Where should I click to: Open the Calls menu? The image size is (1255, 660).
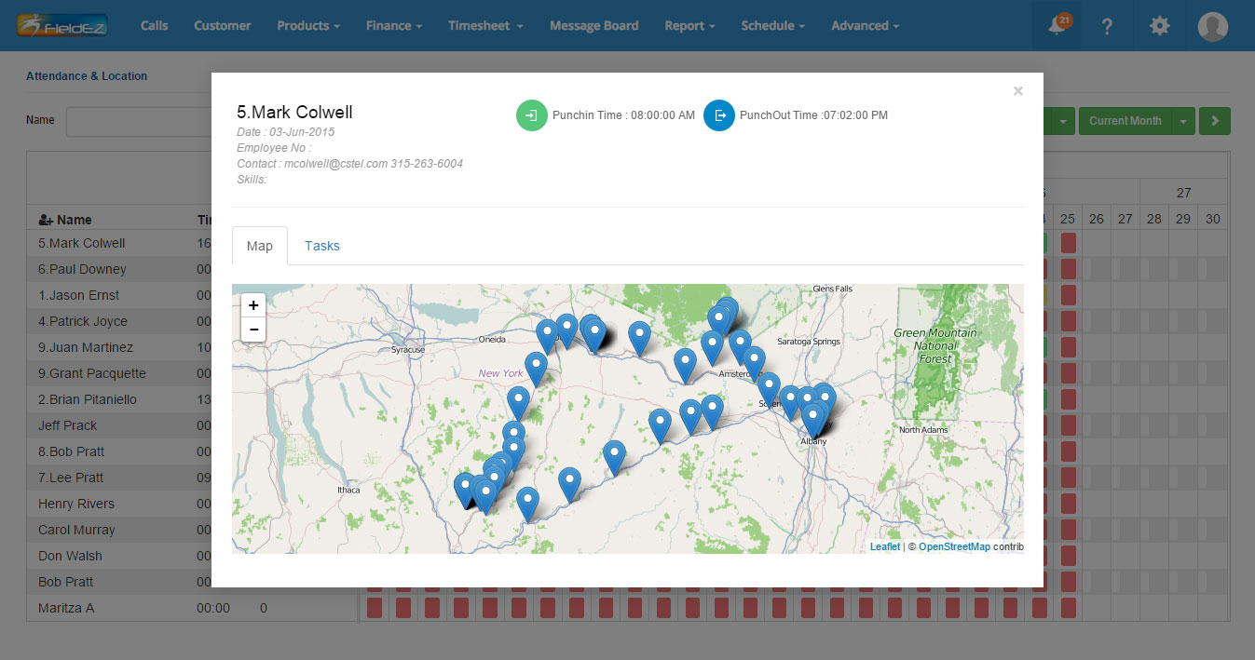pos(155,26)
